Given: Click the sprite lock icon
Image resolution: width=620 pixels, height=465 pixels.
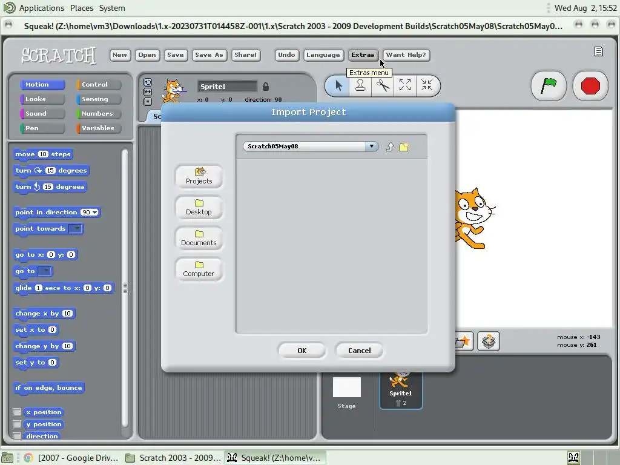Looking at the screenshot, I should click(x=266, y=86).
